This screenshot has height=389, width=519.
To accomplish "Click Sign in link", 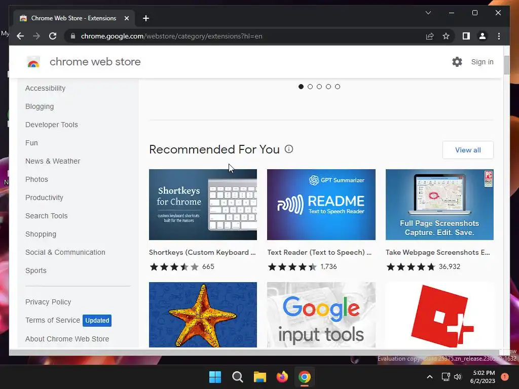I will pos(483,62).
